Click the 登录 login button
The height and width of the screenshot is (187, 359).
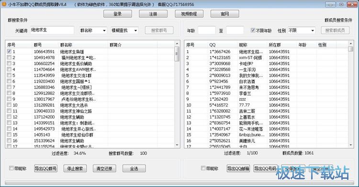click(117, 14)
